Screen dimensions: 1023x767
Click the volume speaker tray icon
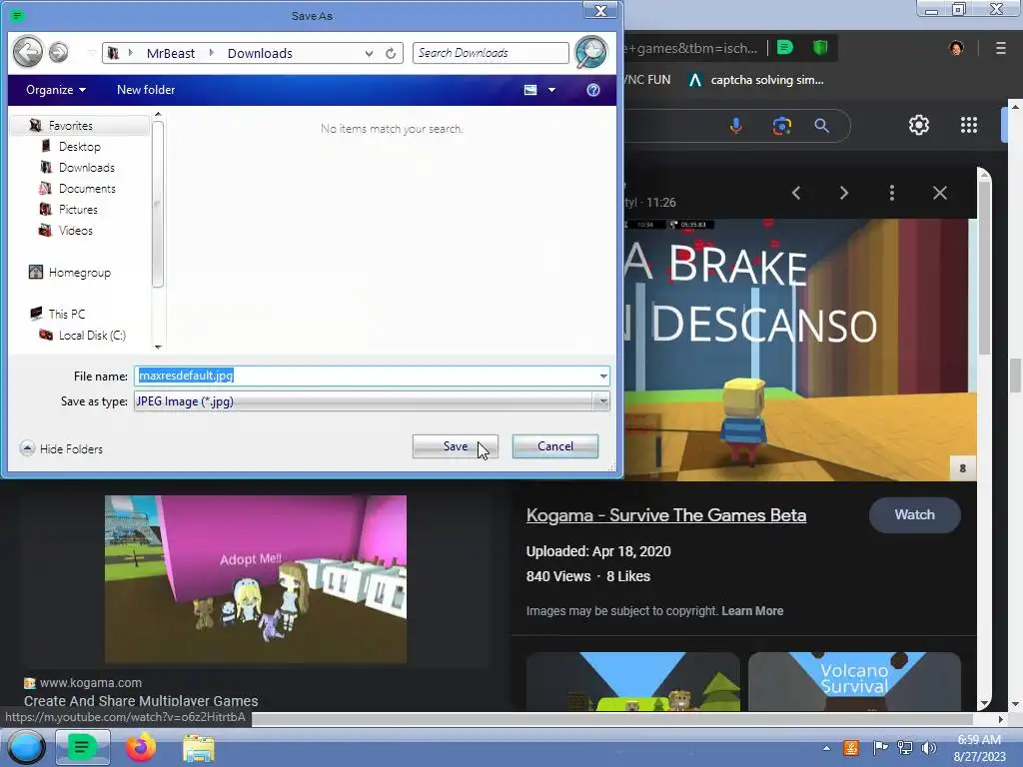click(928, 748)
